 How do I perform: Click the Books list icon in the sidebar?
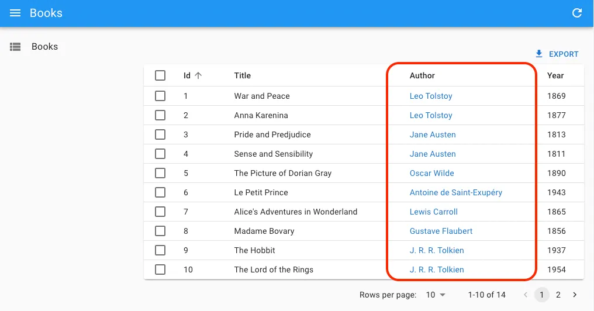click(x=15, y=47)
